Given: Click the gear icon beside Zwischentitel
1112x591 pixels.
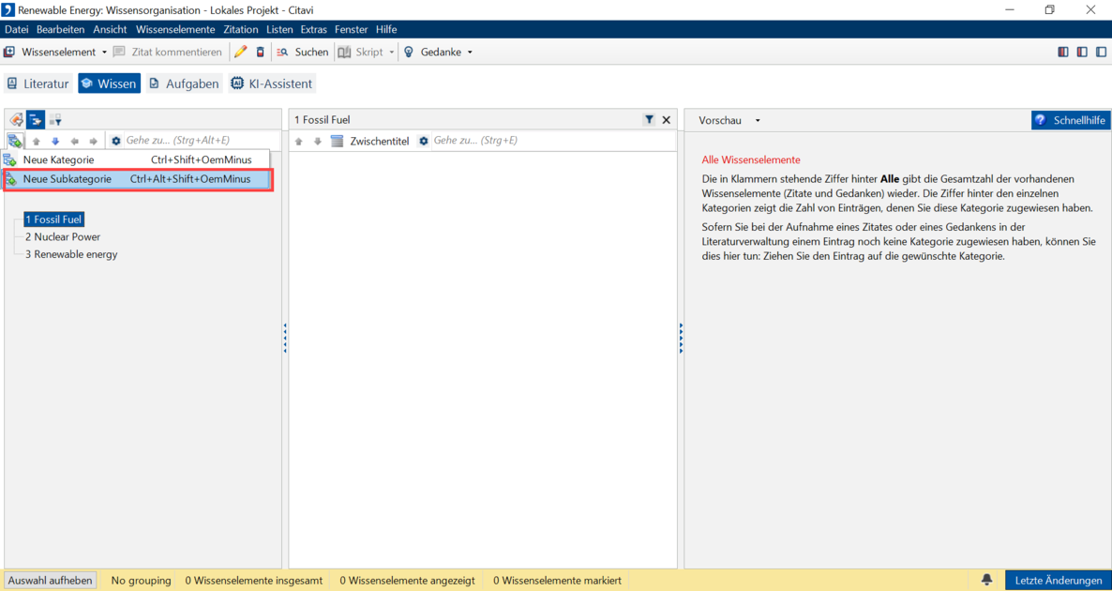Looking at the screenshot, I should 424,142.
